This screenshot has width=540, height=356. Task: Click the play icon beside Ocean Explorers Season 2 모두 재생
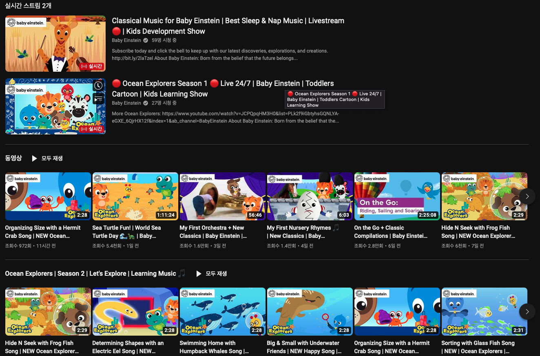click(199, 274)
